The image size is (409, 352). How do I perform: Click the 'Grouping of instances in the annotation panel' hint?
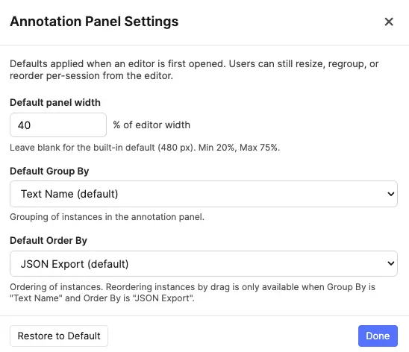tap(107, 217)
